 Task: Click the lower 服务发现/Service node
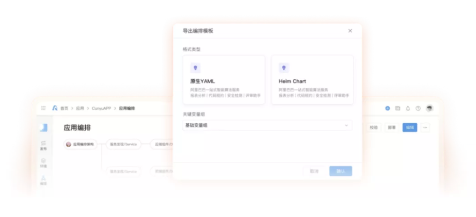(123, 171)
